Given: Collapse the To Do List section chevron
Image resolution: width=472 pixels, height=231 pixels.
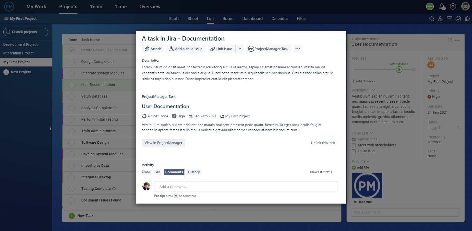Looking at the screenshot, I should pyautogui.click(x=371, y=133).
